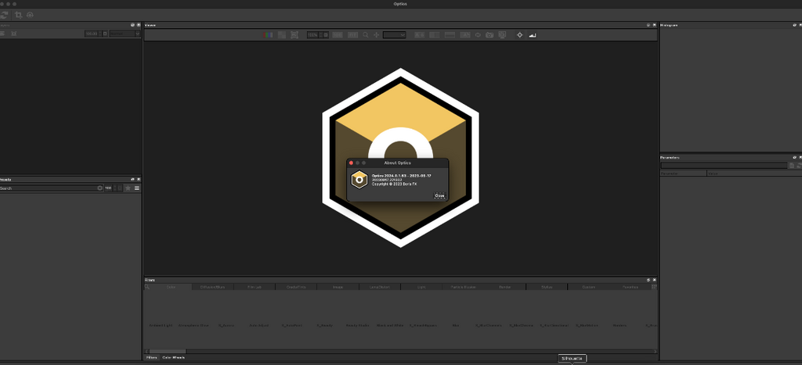The width and height of the screenshot is (802, 365).
Task: Undock the Presets panel with float icon
Action: [x=132, y=179]
